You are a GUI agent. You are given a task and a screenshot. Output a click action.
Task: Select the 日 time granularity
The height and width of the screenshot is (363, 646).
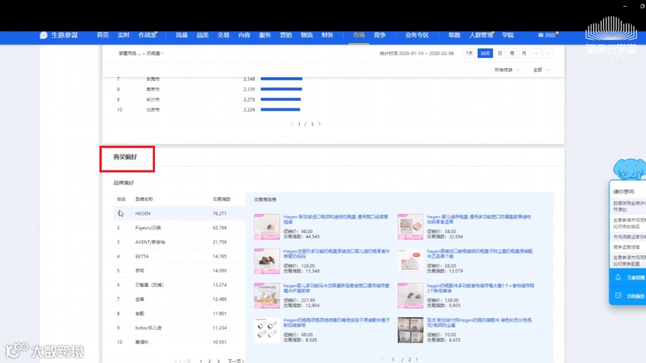click(499, 54)
